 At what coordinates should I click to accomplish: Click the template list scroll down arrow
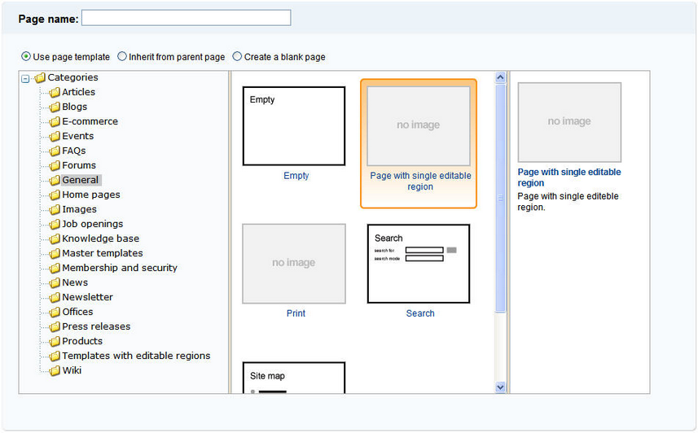(x=500, y=387)
